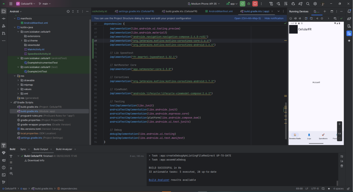Expand the drawable folder in project tree
The width and height of the screenshot is (353, 192).
18,80
